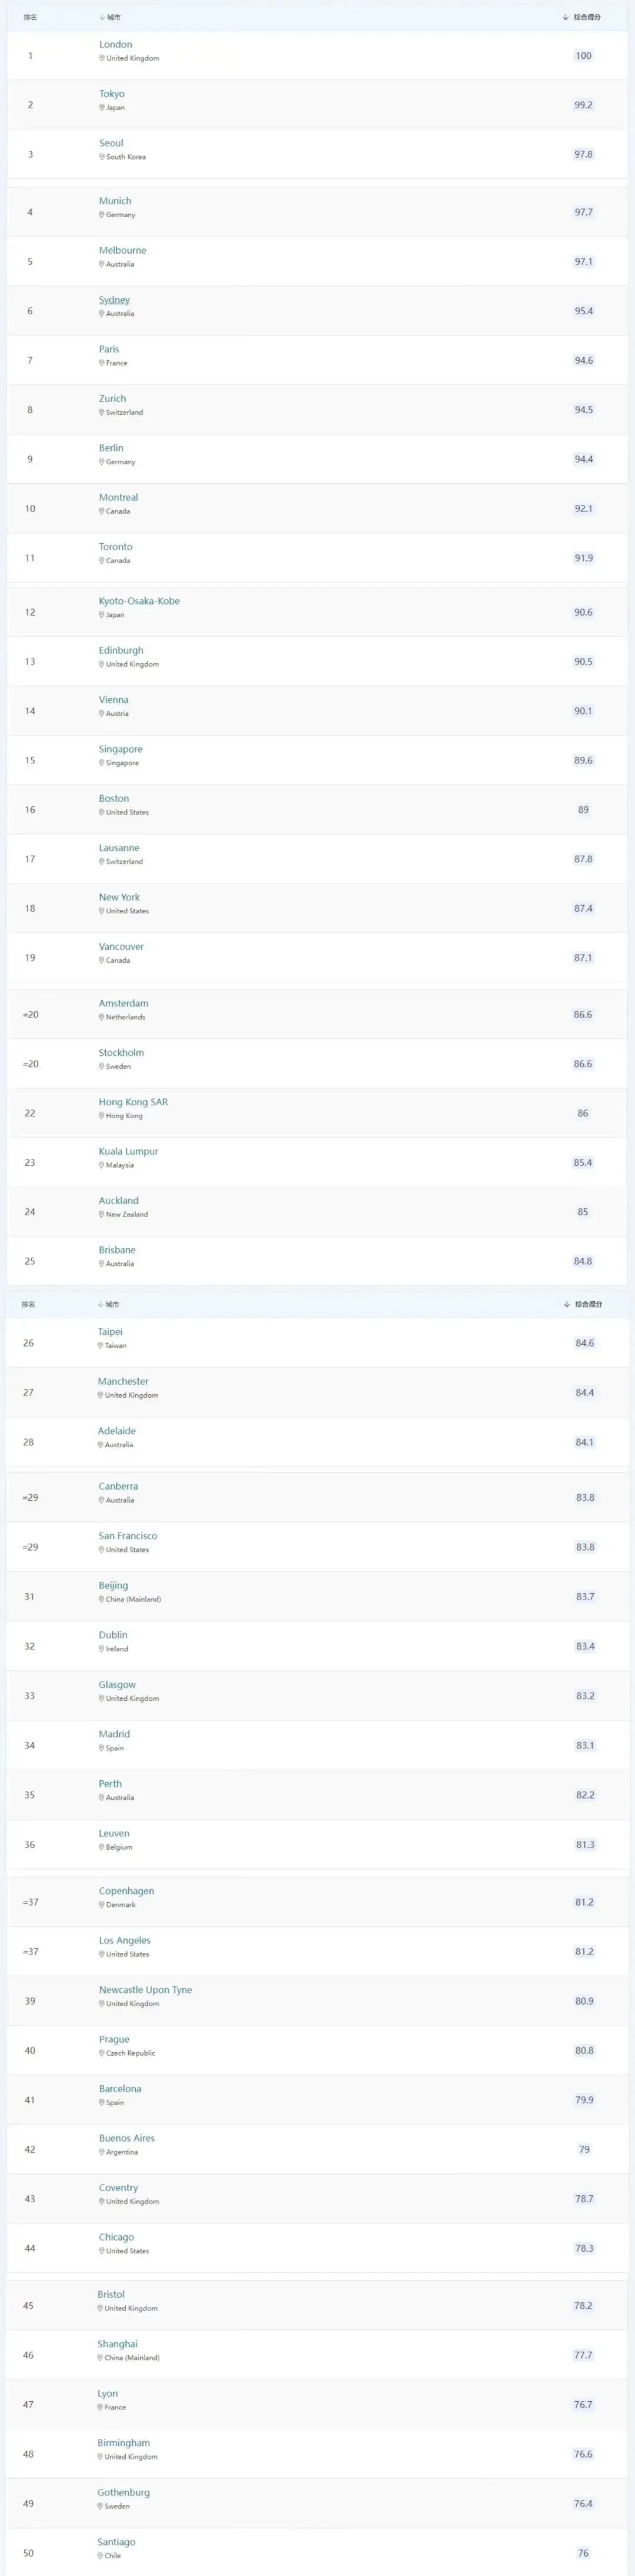Open the Sydney city link

pyautogui.click(x=114, y=300)
